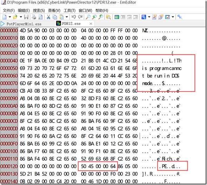This screenshot has height=185, width=207.
Task: Click the B8 byte in row 0000010
Action: coord(22,38)
